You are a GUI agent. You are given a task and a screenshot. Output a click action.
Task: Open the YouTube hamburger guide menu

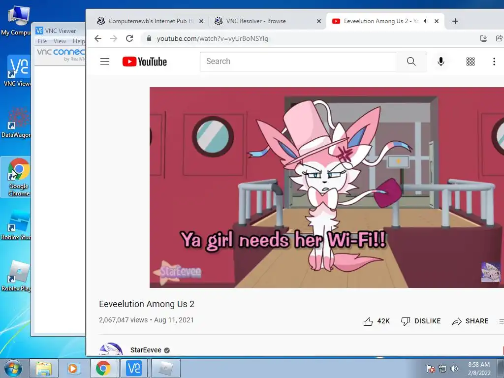(x=105, y=62)
